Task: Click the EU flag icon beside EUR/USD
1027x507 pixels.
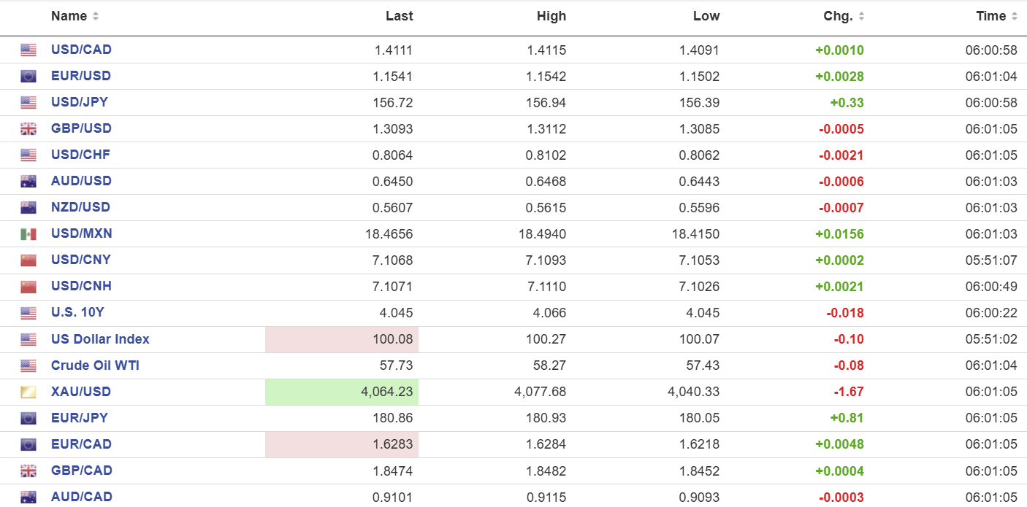Action: coord(28,77)
